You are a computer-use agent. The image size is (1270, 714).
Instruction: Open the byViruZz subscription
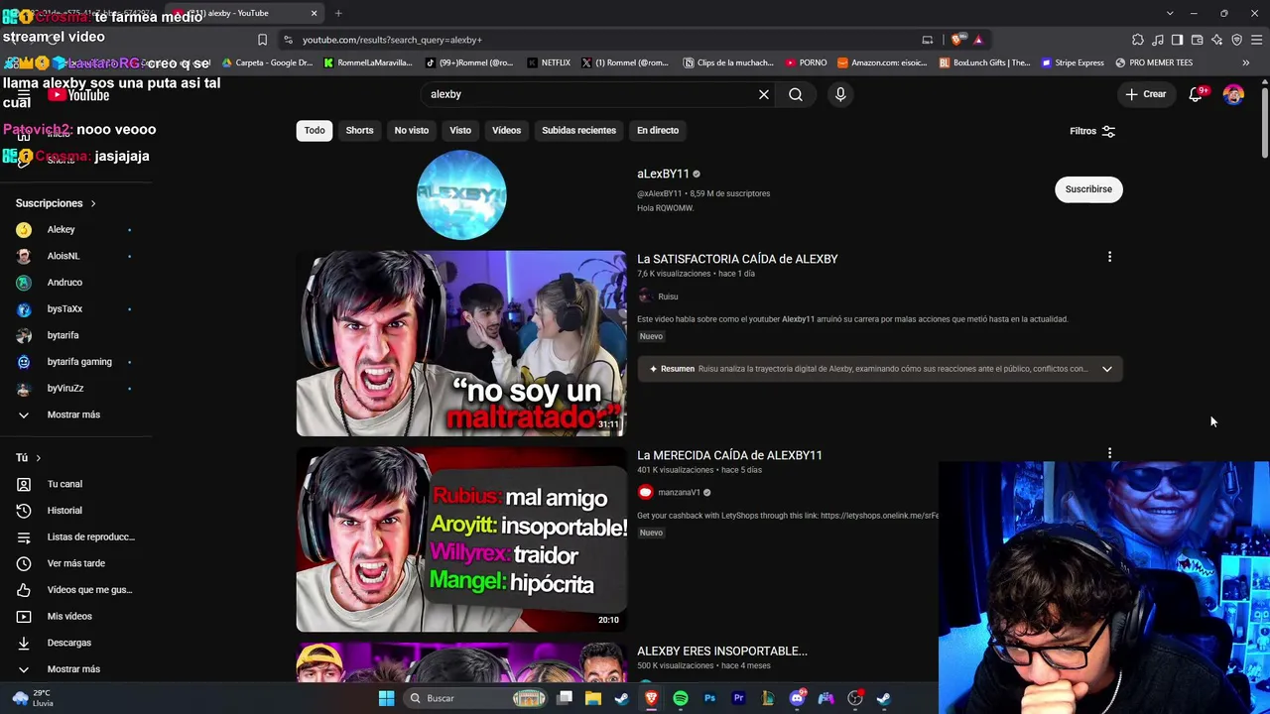pos(65,388)
